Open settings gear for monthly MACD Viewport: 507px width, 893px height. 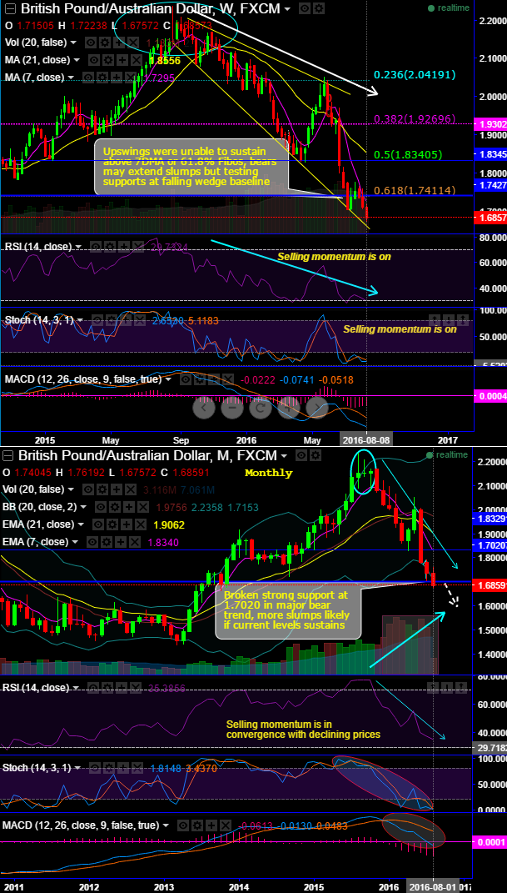(x=197, y=825)
